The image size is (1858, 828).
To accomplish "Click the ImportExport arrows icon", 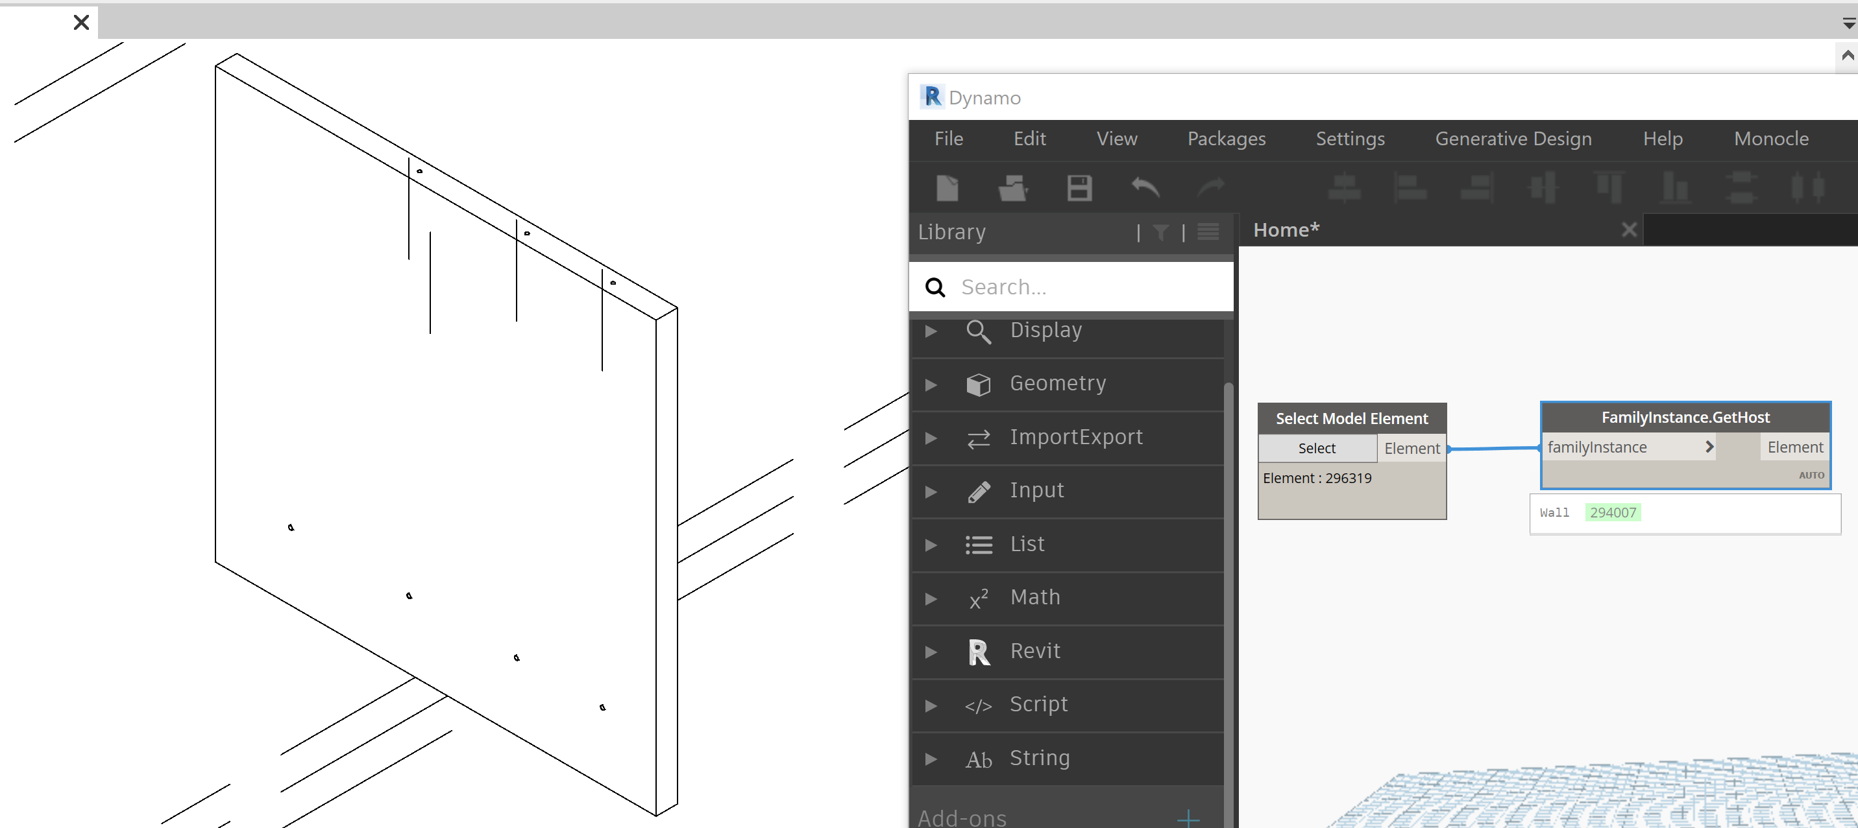I will pos(978,438).
